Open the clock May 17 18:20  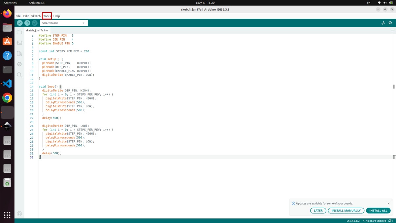pyautogui.click(x=205, y=3)
